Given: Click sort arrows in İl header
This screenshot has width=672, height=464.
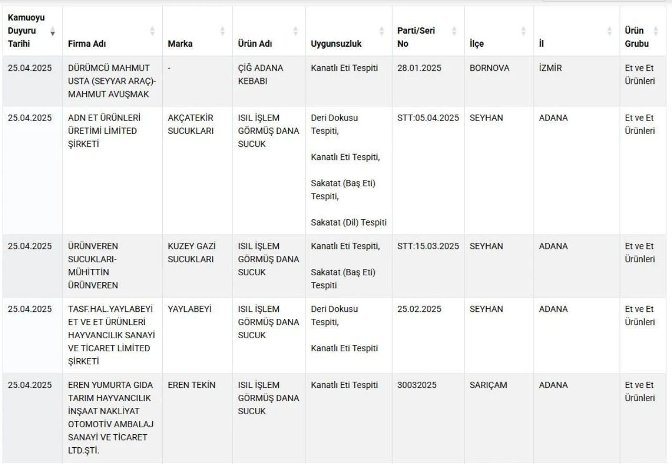Looking at the screenshot, I should (610, 31).
